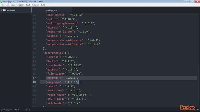Click the "^2.2.11" version value
Viewport: 200px width, 112px height.
(x=70, y=78)
